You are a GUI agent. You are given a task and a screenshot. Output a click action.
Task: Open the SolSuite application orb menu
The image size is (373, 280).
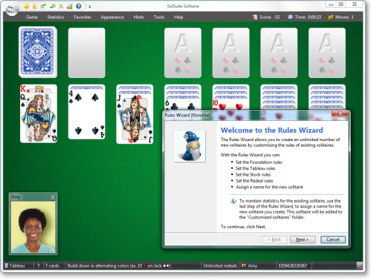coord(12,9)
